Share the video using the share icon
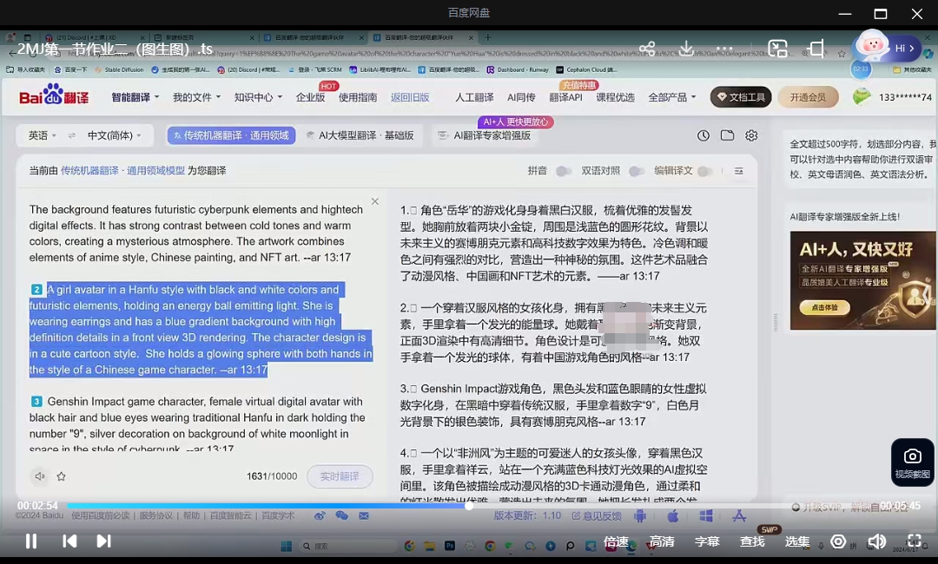938x564 pixels. (647, 49)
